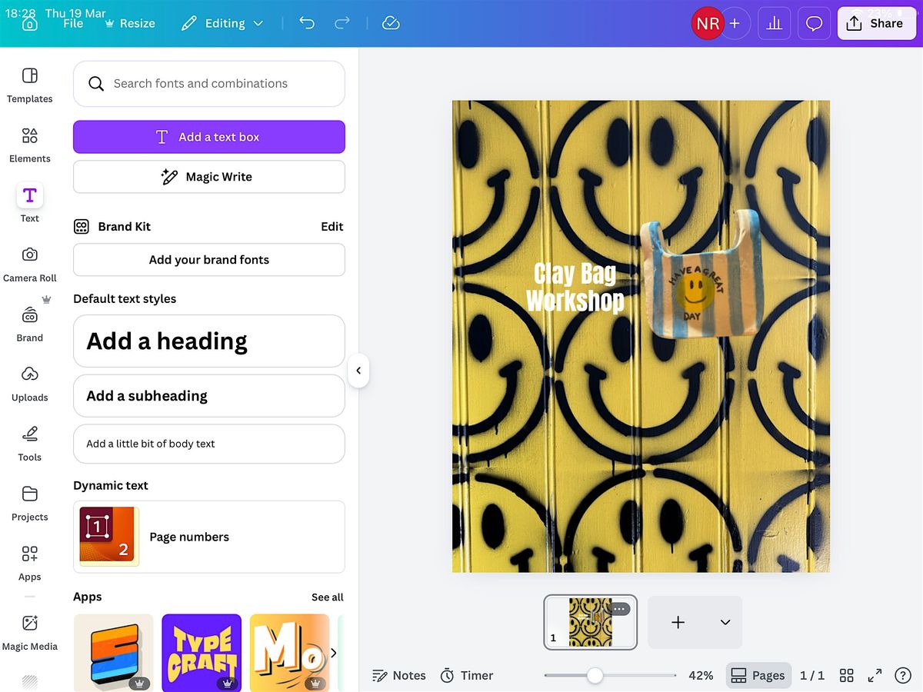Toggle the Pages thumbnail view
This screenshot has width=923, height=692.
point(758,675)
